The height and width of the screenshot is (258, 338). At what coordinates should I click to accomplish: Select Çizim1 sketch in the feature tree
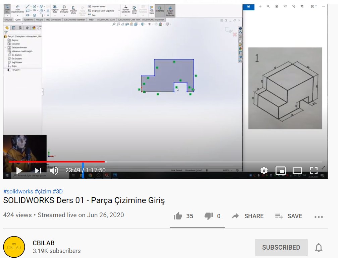tap(14, 70)
